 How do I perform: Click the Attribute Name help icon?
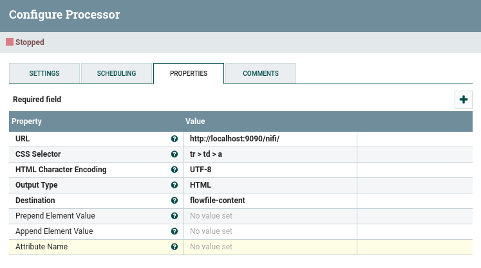pos(174,247)
